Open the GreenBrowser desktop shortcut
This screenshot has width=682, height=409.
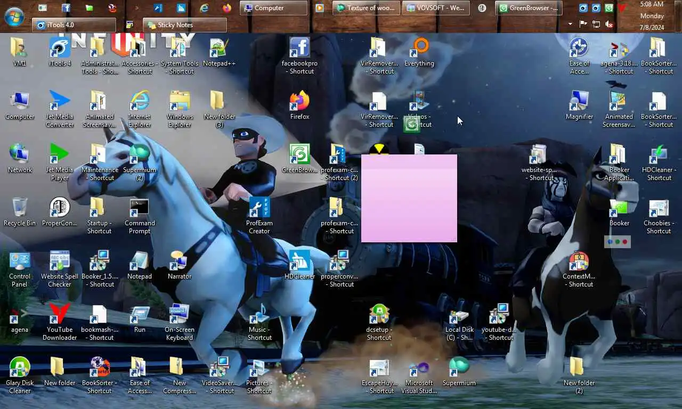click(x=299, y=159)
